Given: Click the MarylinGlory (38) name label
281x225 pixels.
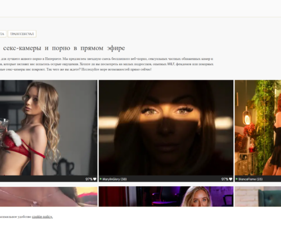Looking at the screenshot, I should pos(115,179).
